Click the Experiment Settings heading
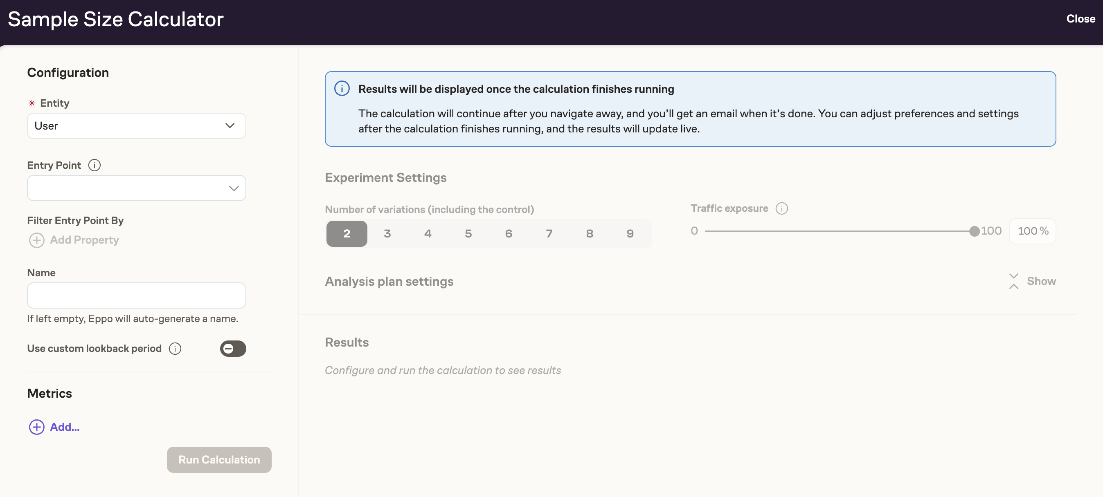Image resolution: width=1103 pixels, height=497 pixels. tap(385, 177)
